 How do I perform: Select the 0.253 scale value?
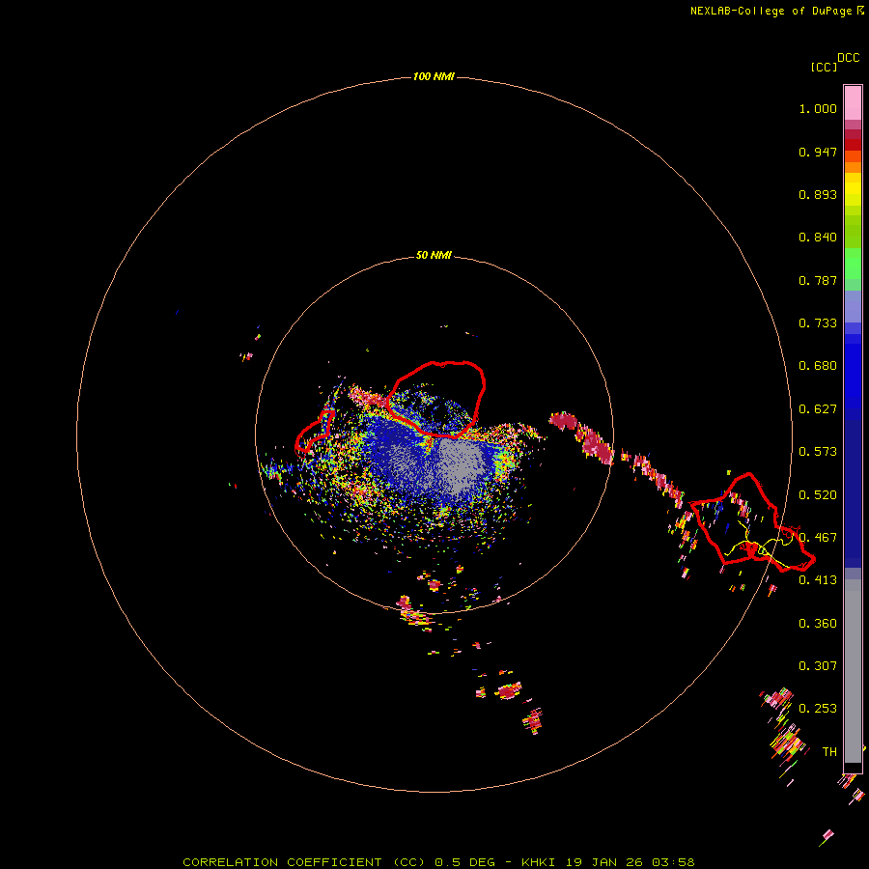(x=818, y=709)
